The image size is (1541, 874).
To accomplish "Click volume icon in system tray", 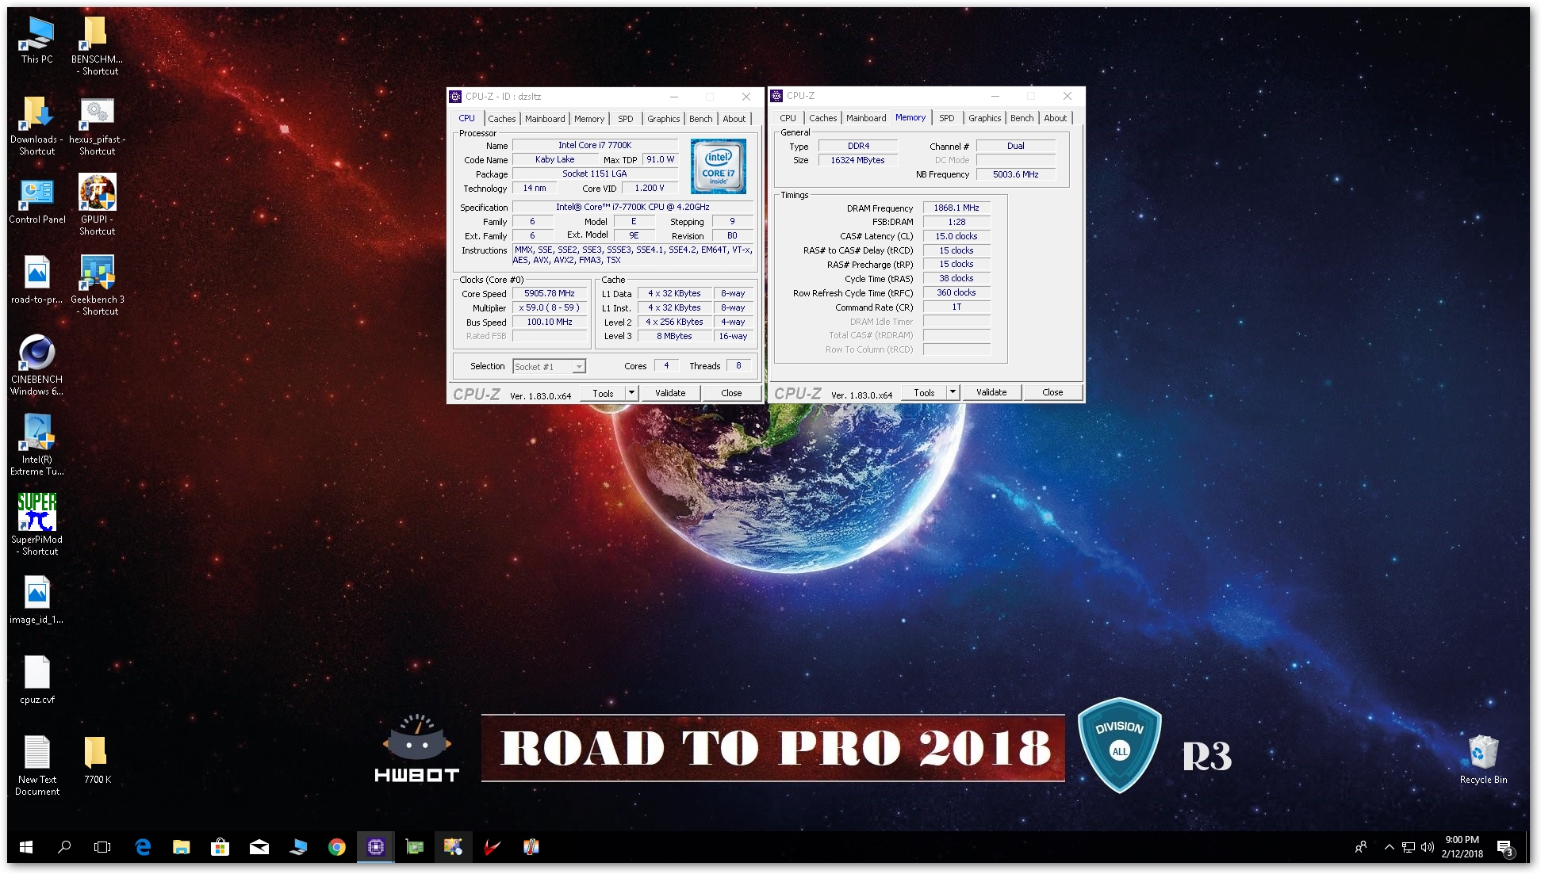I will (x=1428, y=847).
